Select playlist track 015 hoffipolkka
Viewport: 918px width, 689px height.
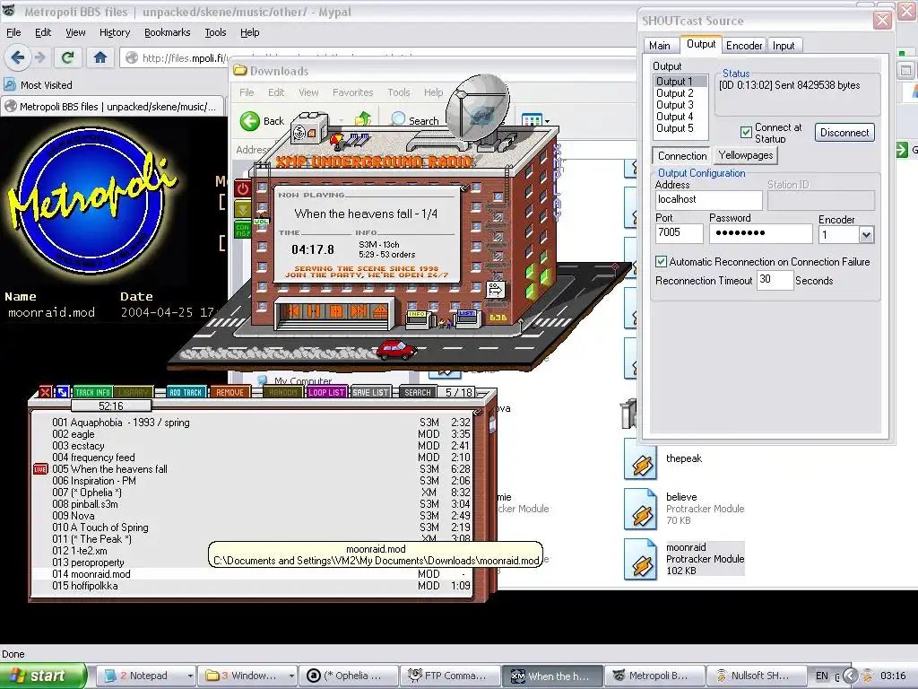[252, 586]
